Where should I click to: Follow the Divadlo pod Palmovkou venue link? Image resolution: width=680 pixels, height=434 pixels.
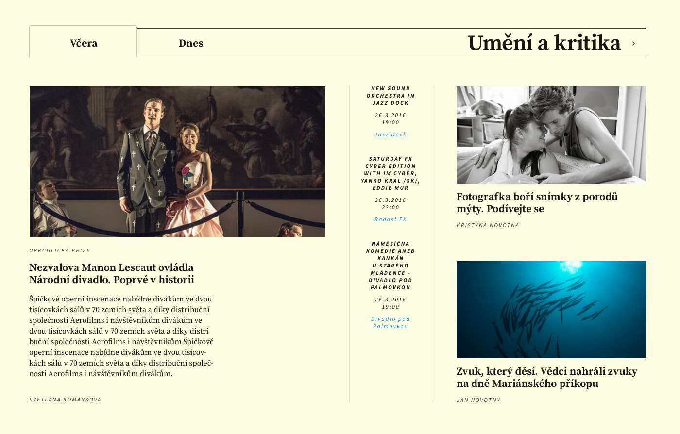tap(391, 322)
